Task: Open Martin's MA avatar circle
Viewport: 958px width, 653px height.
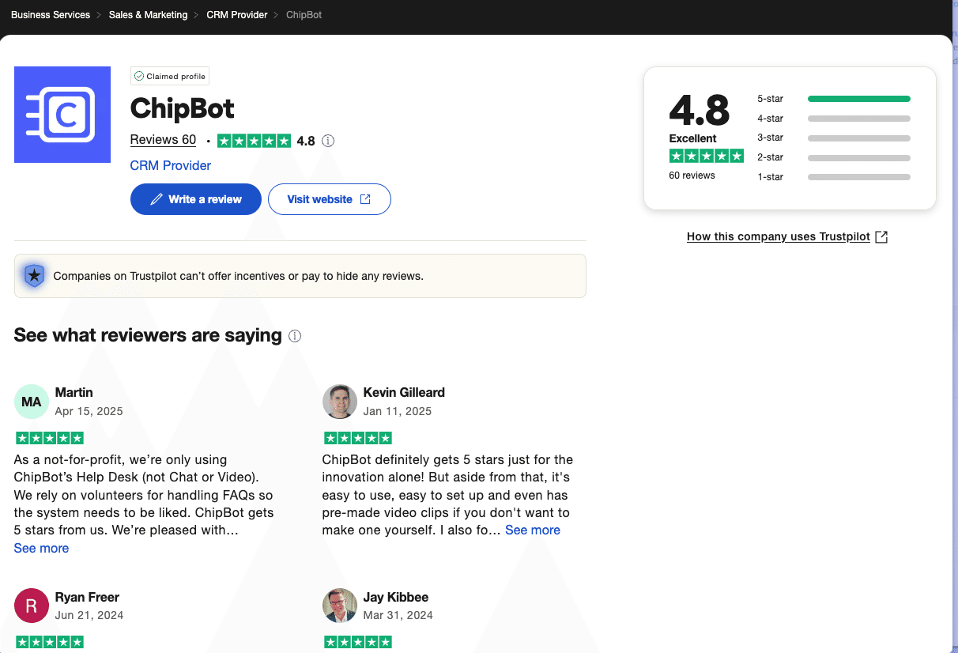Action: coord(31,402)
